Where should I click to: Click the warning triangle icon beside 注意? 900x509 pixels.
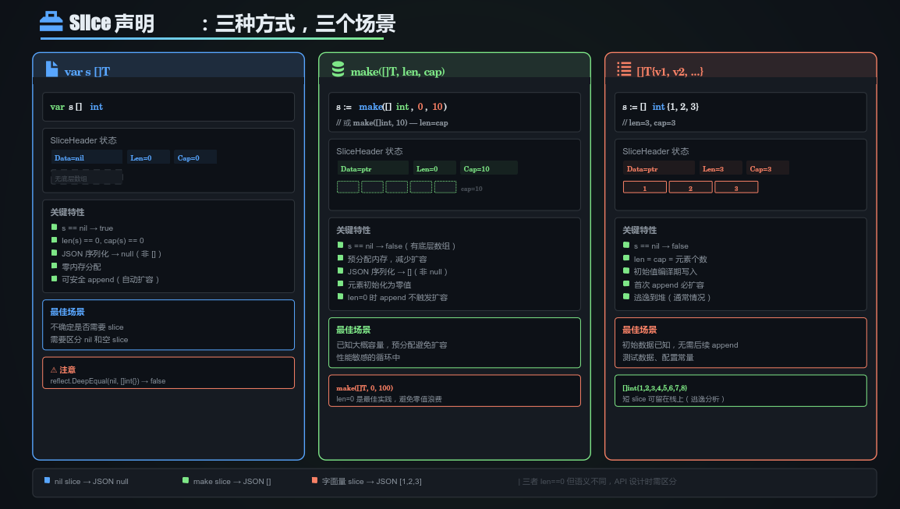pyautogui.click(x=54, y=370)
